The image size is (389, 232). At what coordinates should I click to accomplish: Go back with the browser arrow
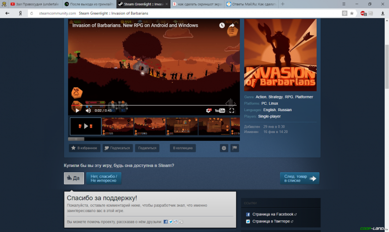click(x=7, y=14)
